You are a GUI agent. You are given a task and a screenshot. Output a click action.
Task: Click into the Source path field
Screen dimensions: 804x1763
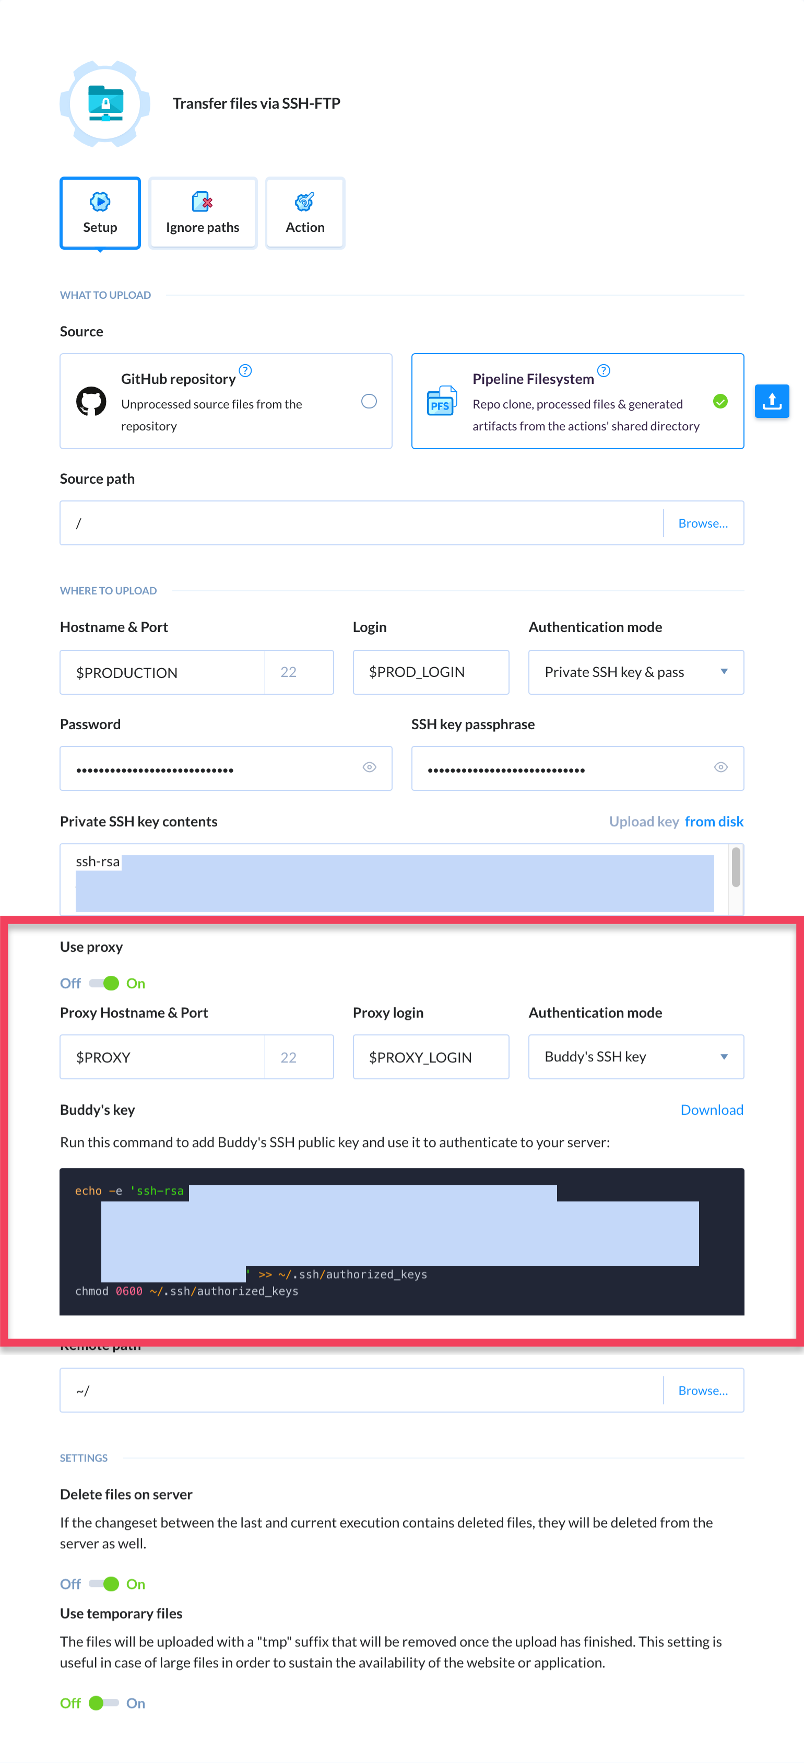pos(361,523)
